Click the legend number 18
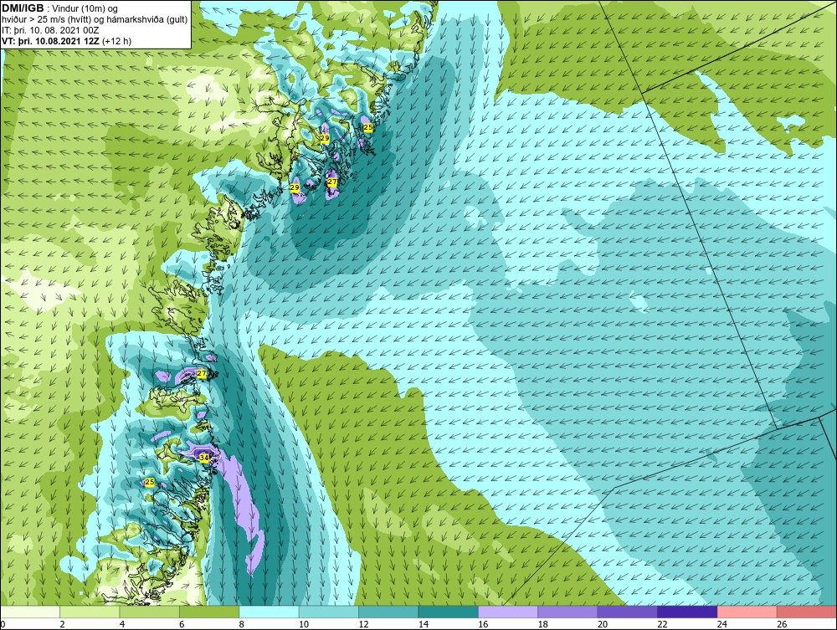The width and height of the screenshot is (837, 630). [x=543, y=624]
